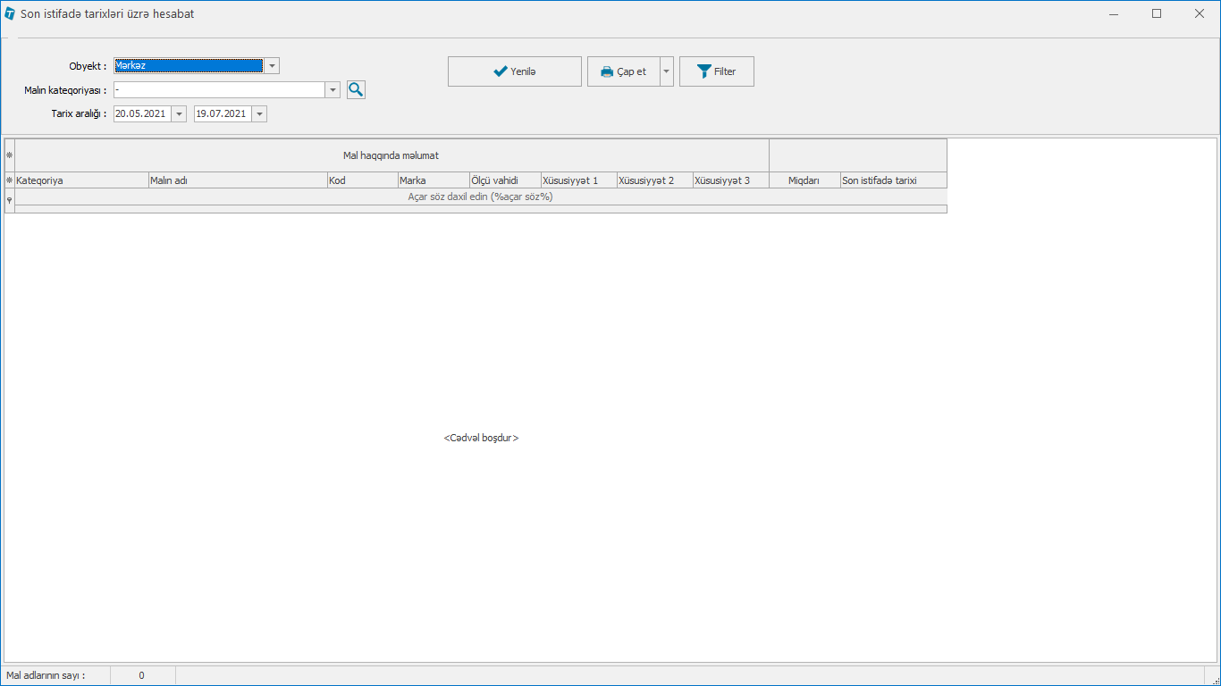Open the Filter funnel button
This screenshot has height=686, width=1221.
716,71
